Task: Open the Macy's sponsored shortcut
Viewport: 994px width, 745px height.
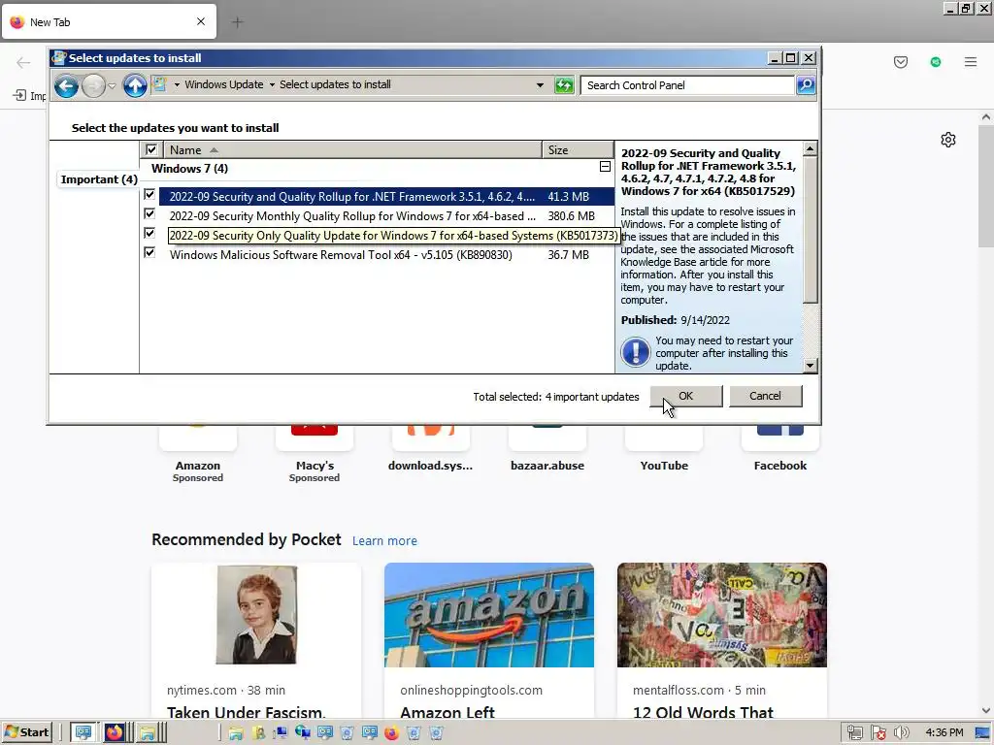Action: (x=315, y=453)
